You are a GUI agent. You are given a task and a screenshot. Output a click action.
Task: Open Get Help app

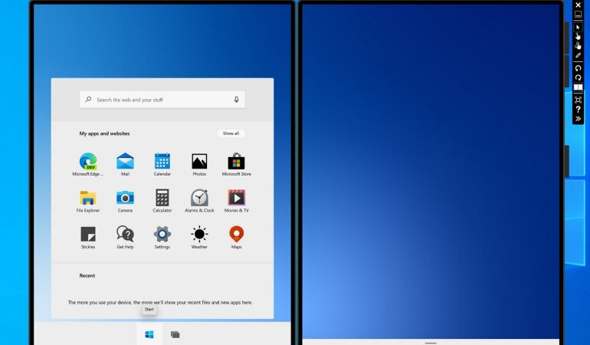[125, 237]
